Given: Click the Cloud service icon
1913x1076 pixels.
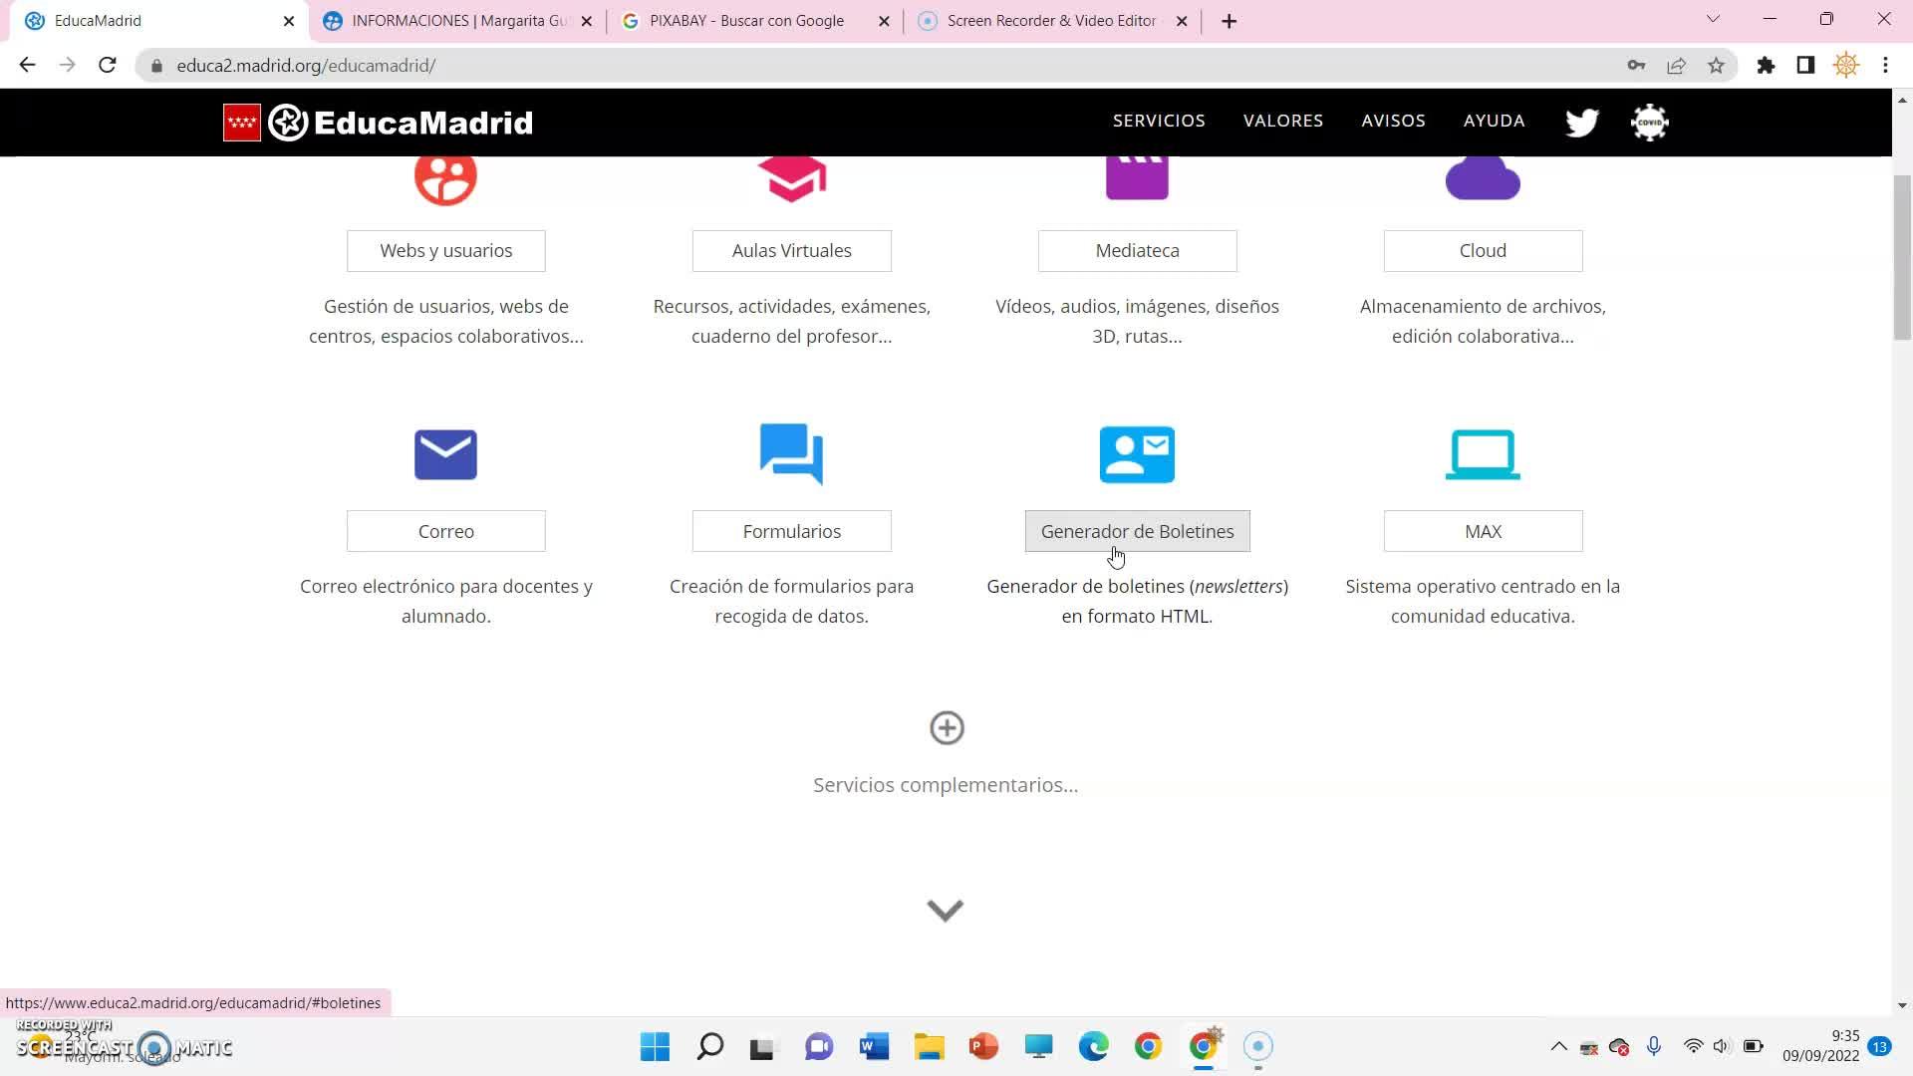Looking at the screenshot, I should coord(1483,179).
